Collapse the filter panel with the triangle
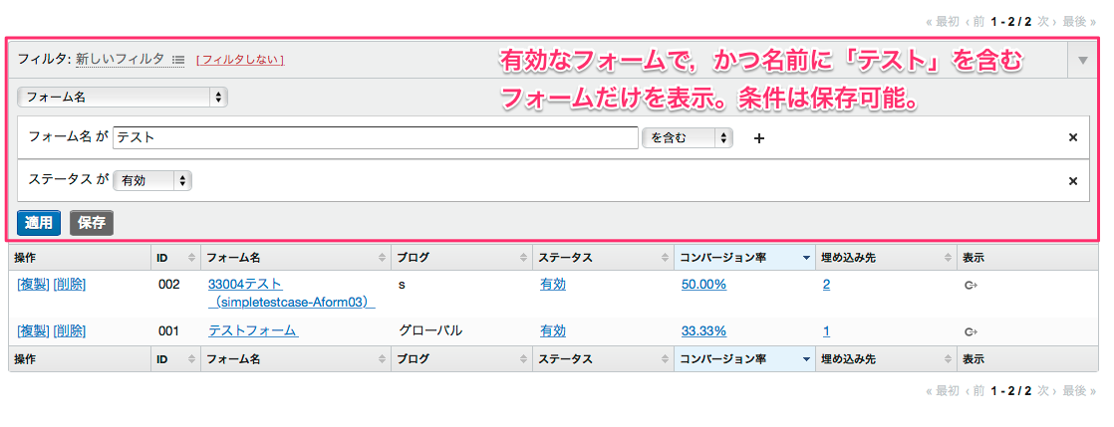This screenshot has height=427, width=1114. coord(1083,61)
